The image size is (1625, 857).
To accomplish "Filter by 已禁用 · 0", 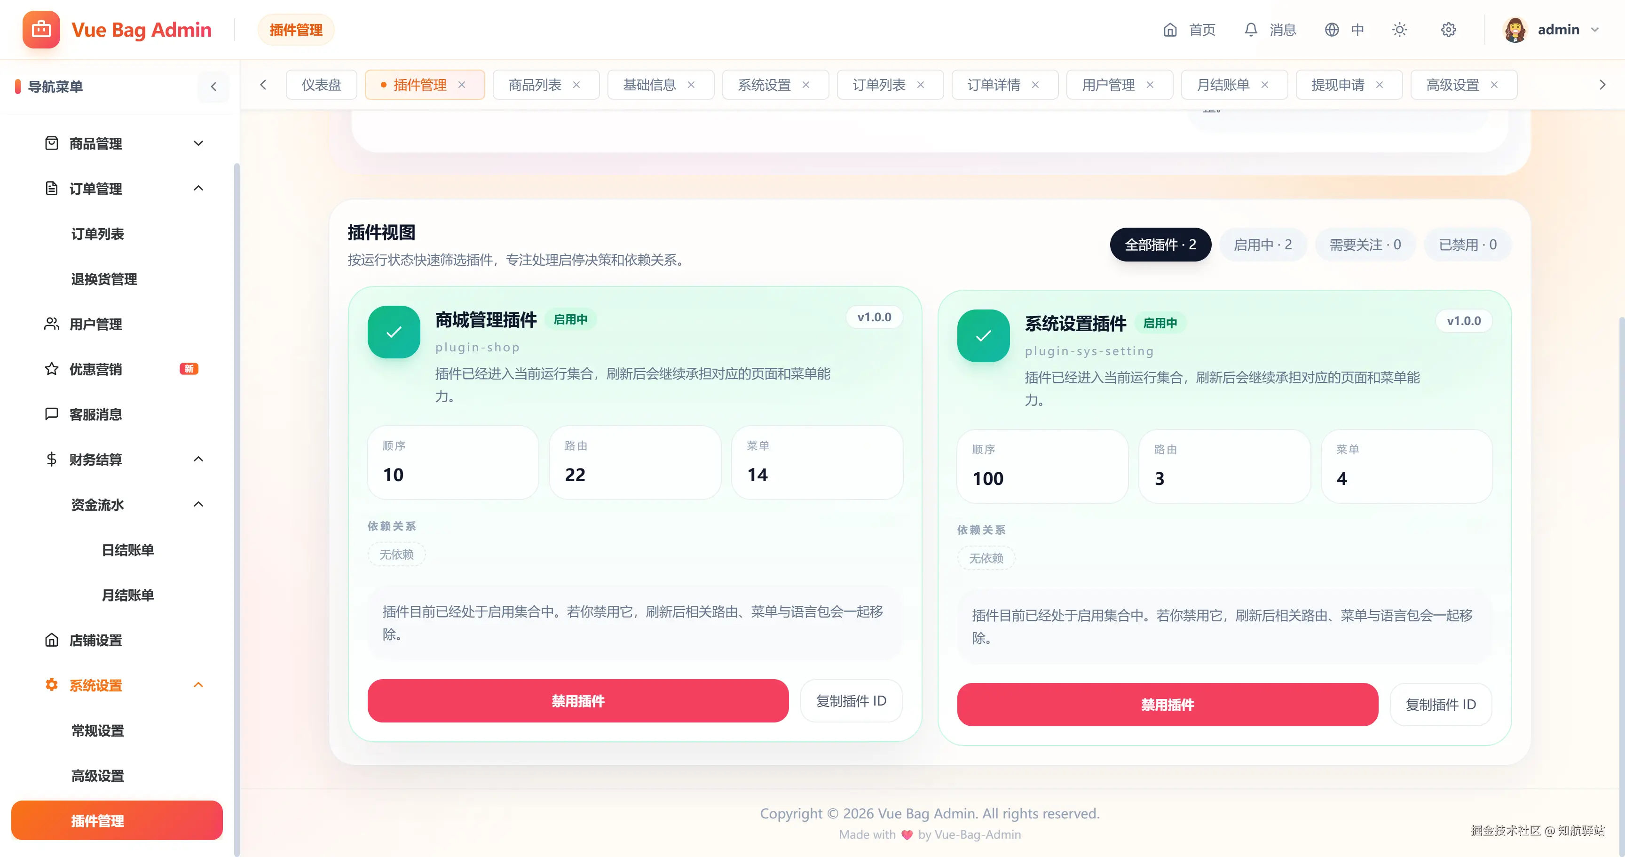I will 1468,244.
